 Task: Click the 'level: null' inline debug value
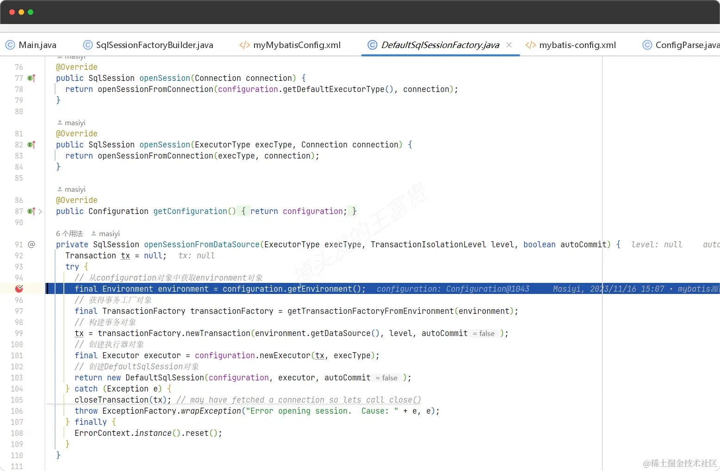(x=657, y=245)
